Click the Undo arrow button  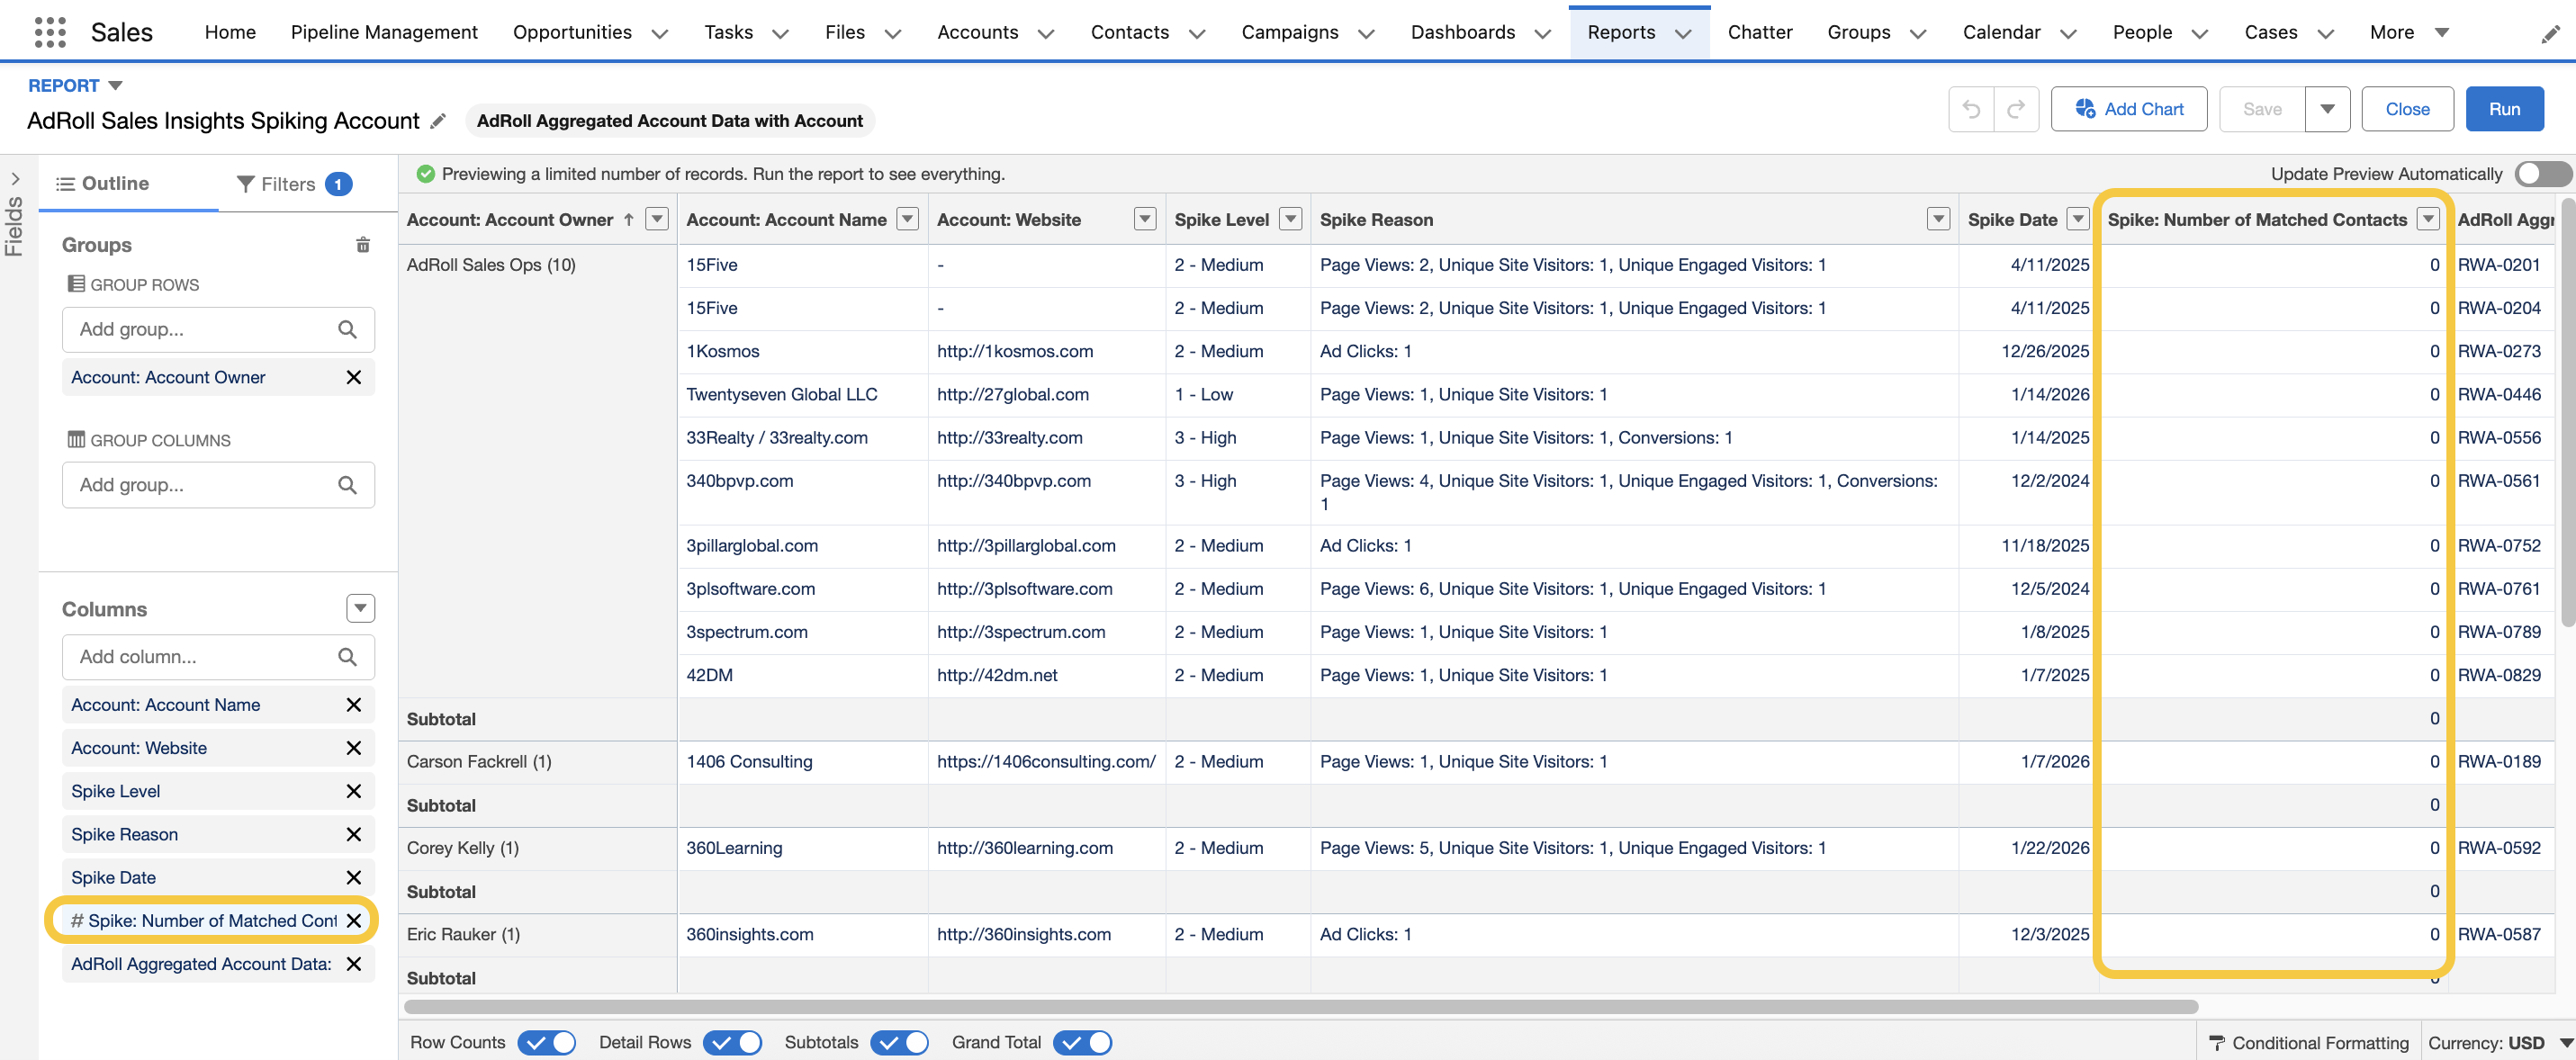(x=1971, y=109)
